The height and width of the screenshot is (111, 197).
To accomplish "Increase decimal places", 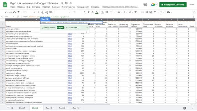I will click(46, 12).
